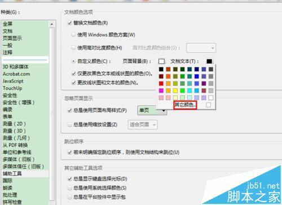
Task: Select 页面显示 in the category list
Action: (25, 38)
